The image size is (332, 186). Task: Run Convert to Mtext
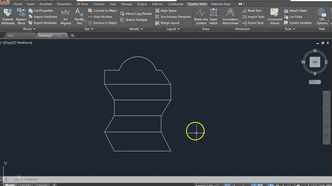tap(102, 11)
